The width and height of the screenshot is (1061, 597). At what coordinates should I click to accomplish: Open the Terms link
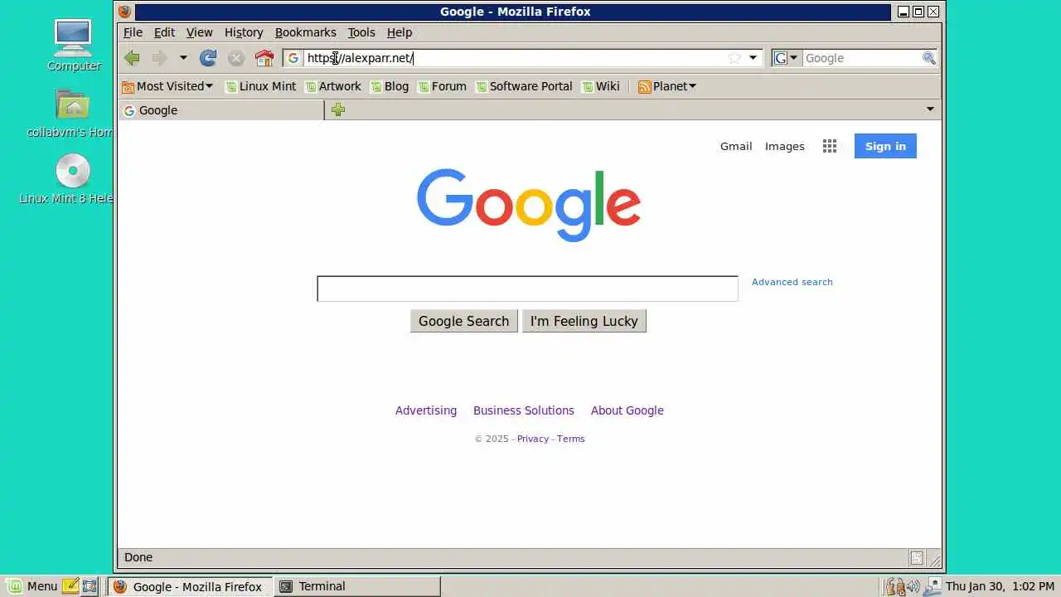(571, 439)
